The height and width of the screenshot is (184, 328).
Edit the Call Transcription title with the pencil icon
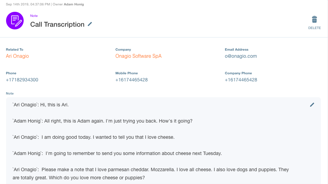pos(90,24)
